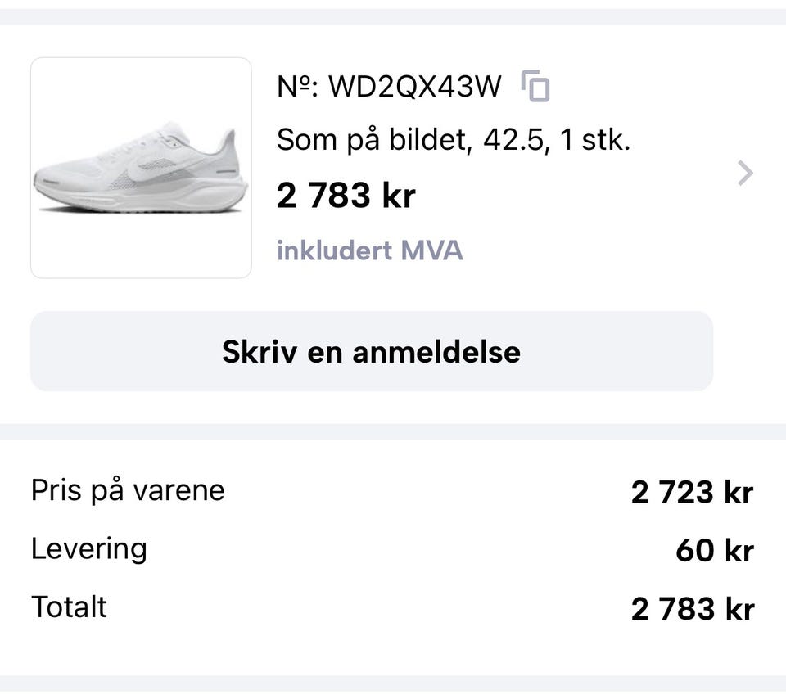Tap the Totalt amount 2 783 kr
Viewport: 786px width, 699px height.
(693, 609)
